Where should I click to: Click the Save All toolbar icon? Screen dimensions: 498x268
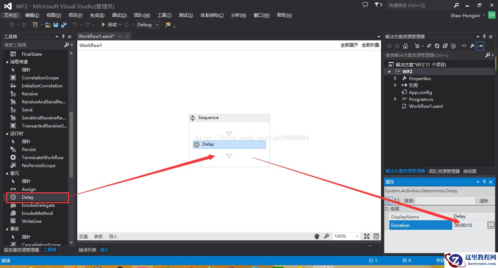point(64,25)
